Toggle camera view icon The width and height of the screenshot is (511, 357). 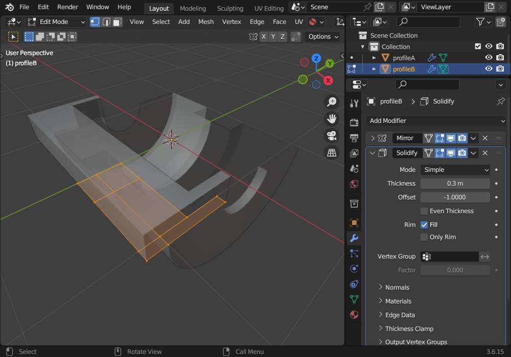[x=332, y=136]
